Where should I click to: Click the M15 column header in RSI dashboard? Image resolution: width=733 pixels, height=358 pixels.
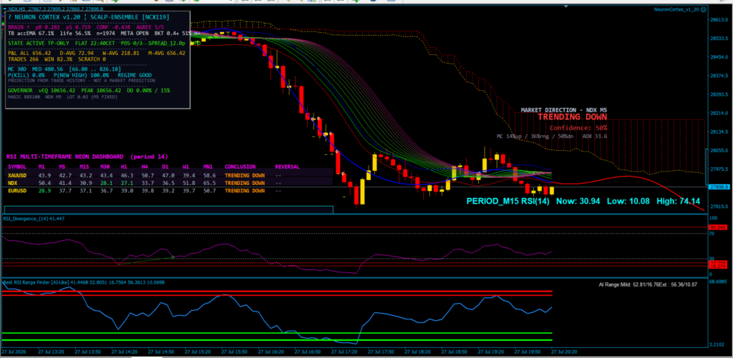84,166
